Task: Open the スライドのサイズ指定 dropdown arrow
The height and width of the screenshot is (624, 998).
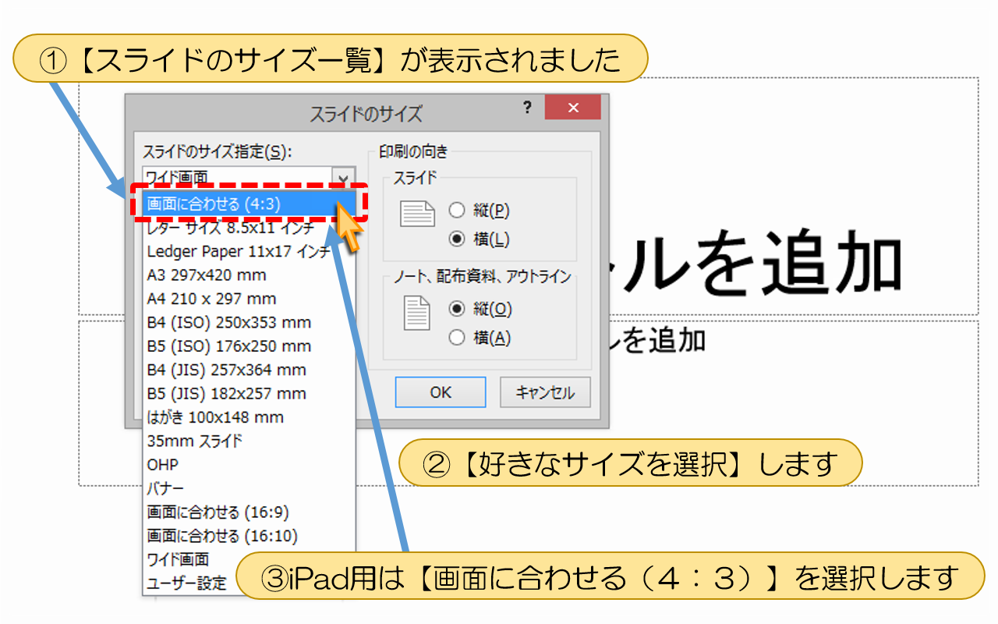Action: point(344,178)
